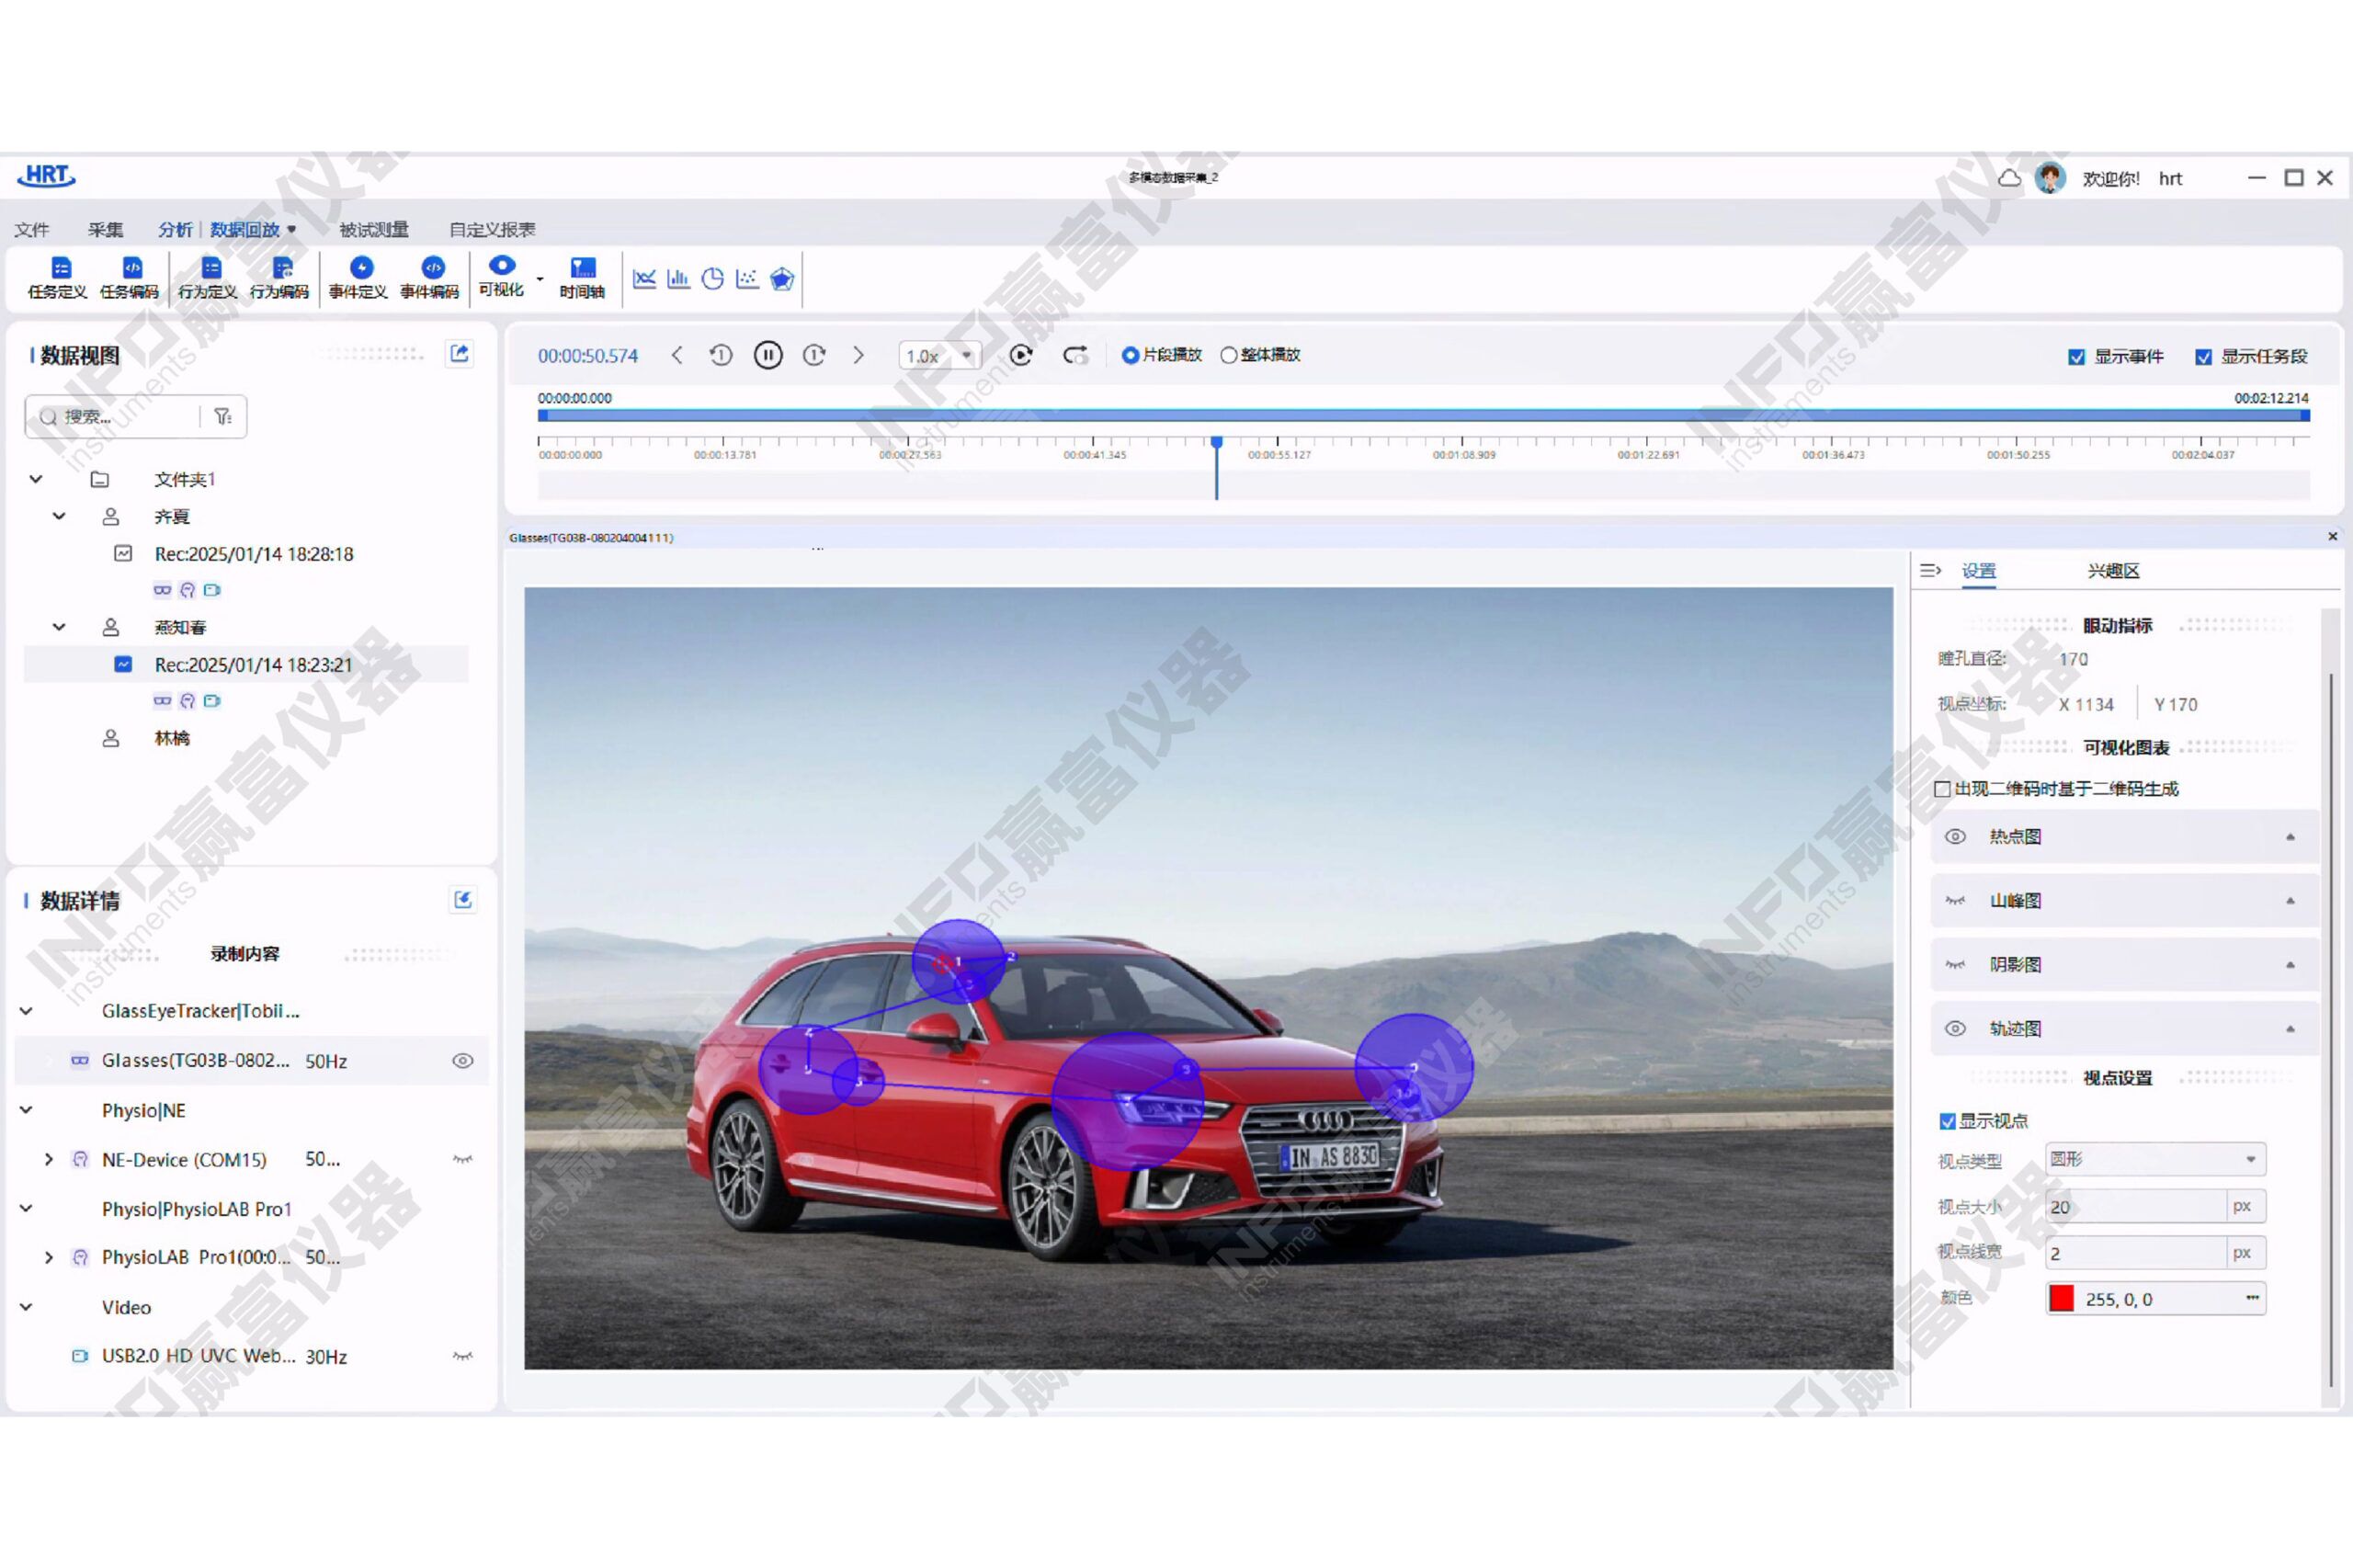
Task: Switch to the 兴趣区 tab
Action: (2112, 570)
